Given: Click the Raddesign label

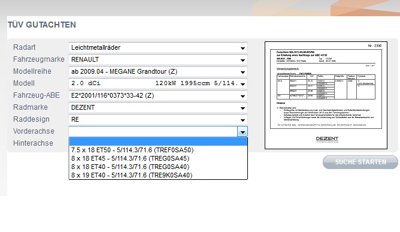Looking at the screenshot, I should coord(31,119).
